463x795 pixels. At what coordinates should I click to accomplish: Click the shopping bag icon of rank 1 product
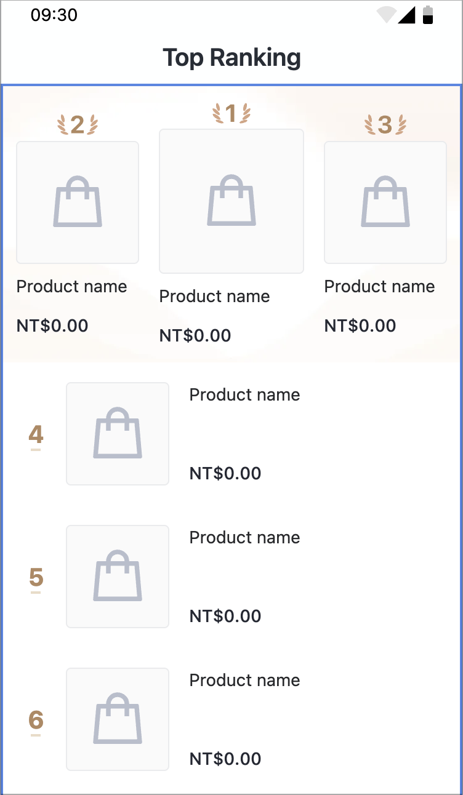(231, 201)
